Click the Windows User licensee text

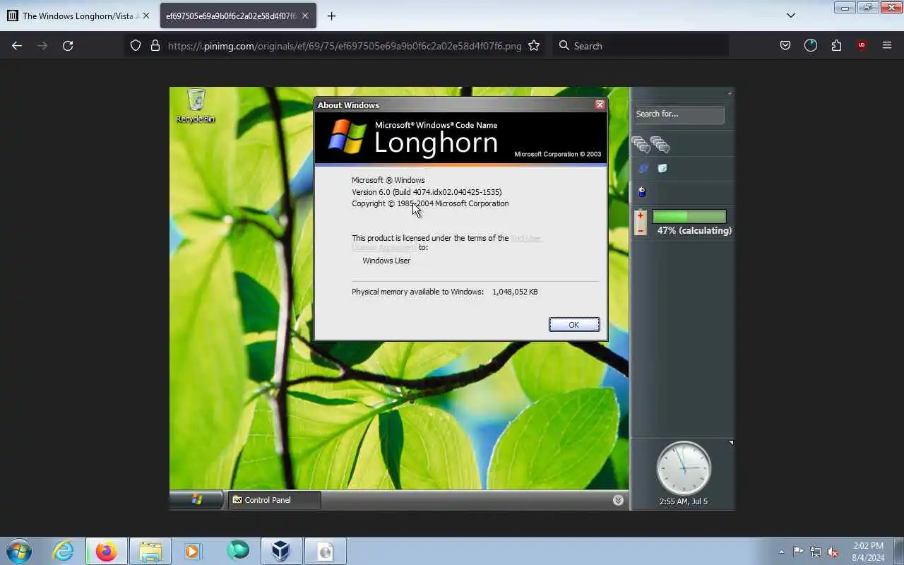386,261
